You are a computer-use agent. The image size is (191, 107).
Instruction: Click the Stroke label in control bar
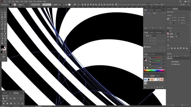tap(20, 5)
